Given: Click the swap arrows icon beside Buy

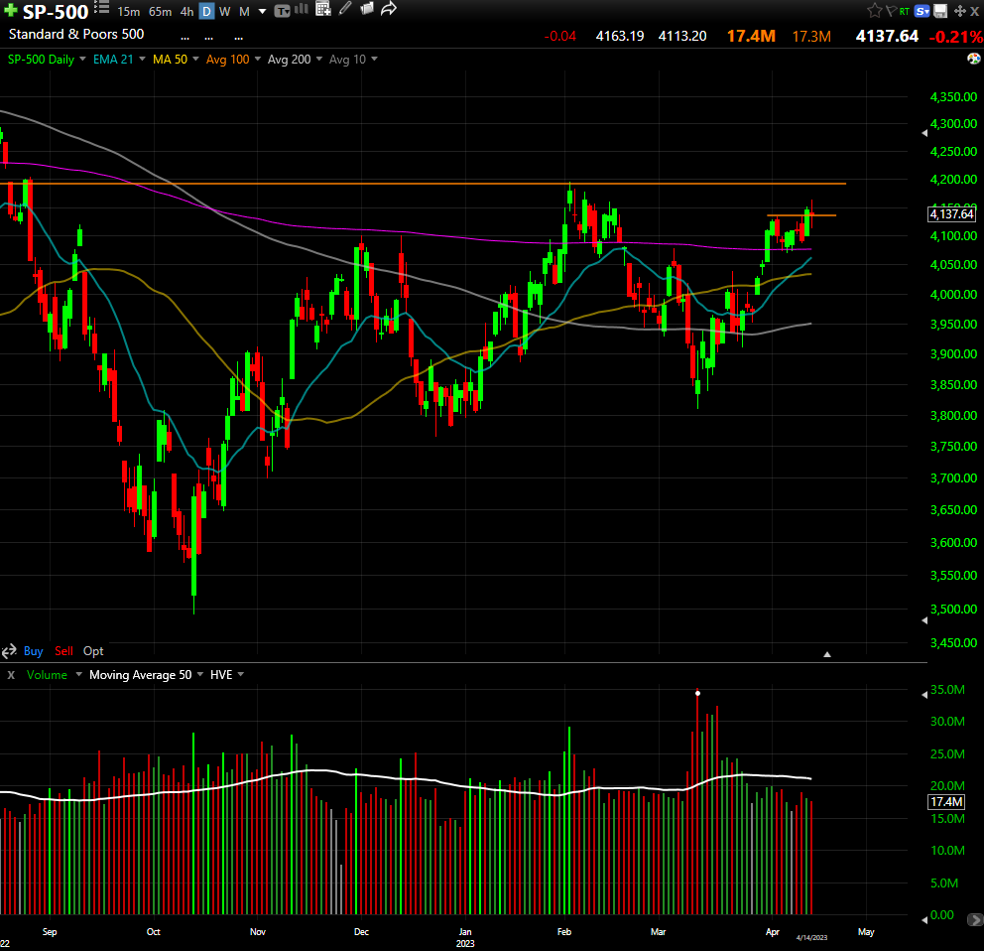Looking at the screenshot, I should click(x=9, y=651).
